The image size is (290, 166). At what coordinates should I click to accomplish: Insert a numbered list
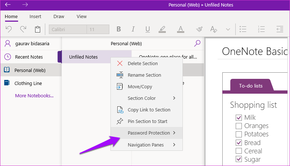pyautogui.click(x=261, y=29)
